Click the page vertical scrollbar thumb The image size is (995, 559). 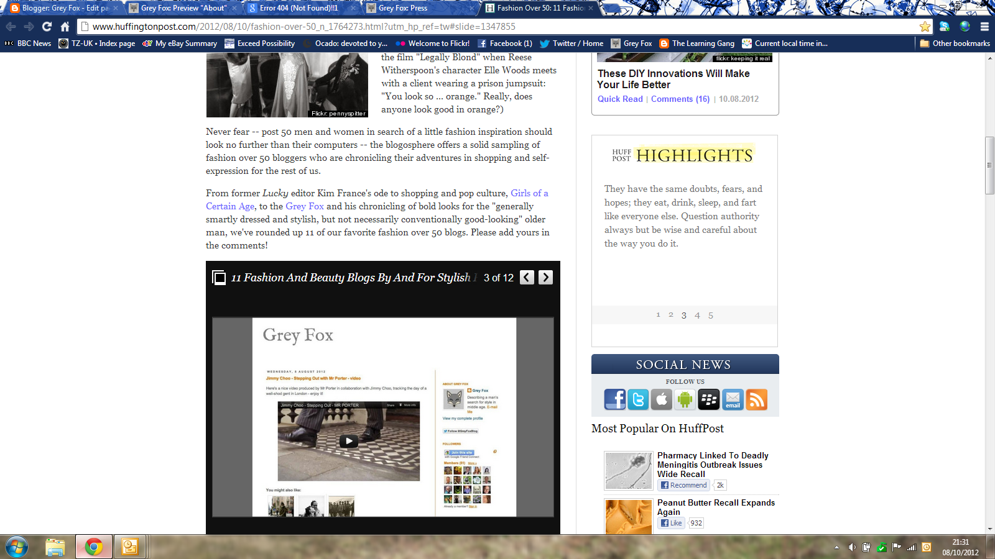989,165
